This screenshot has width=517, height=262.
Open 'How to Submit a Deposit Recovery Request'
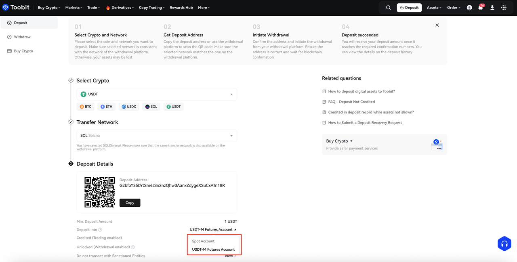point(365,123)
